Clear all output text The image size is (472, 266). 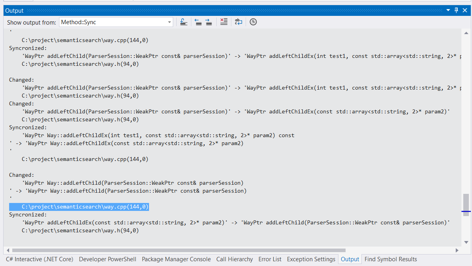tap(224, 22)
